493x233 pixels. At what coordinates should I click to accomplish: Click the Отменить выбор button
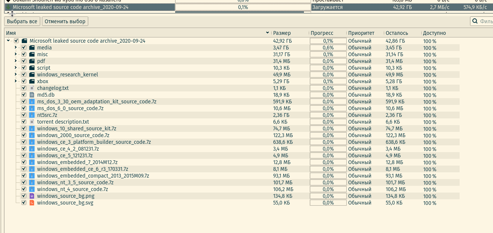65,21
